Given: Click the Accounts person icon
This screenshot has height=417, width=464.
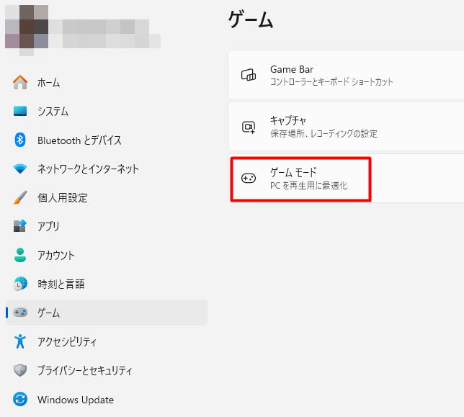Looking at the screenshot, I should pos(20,255).
